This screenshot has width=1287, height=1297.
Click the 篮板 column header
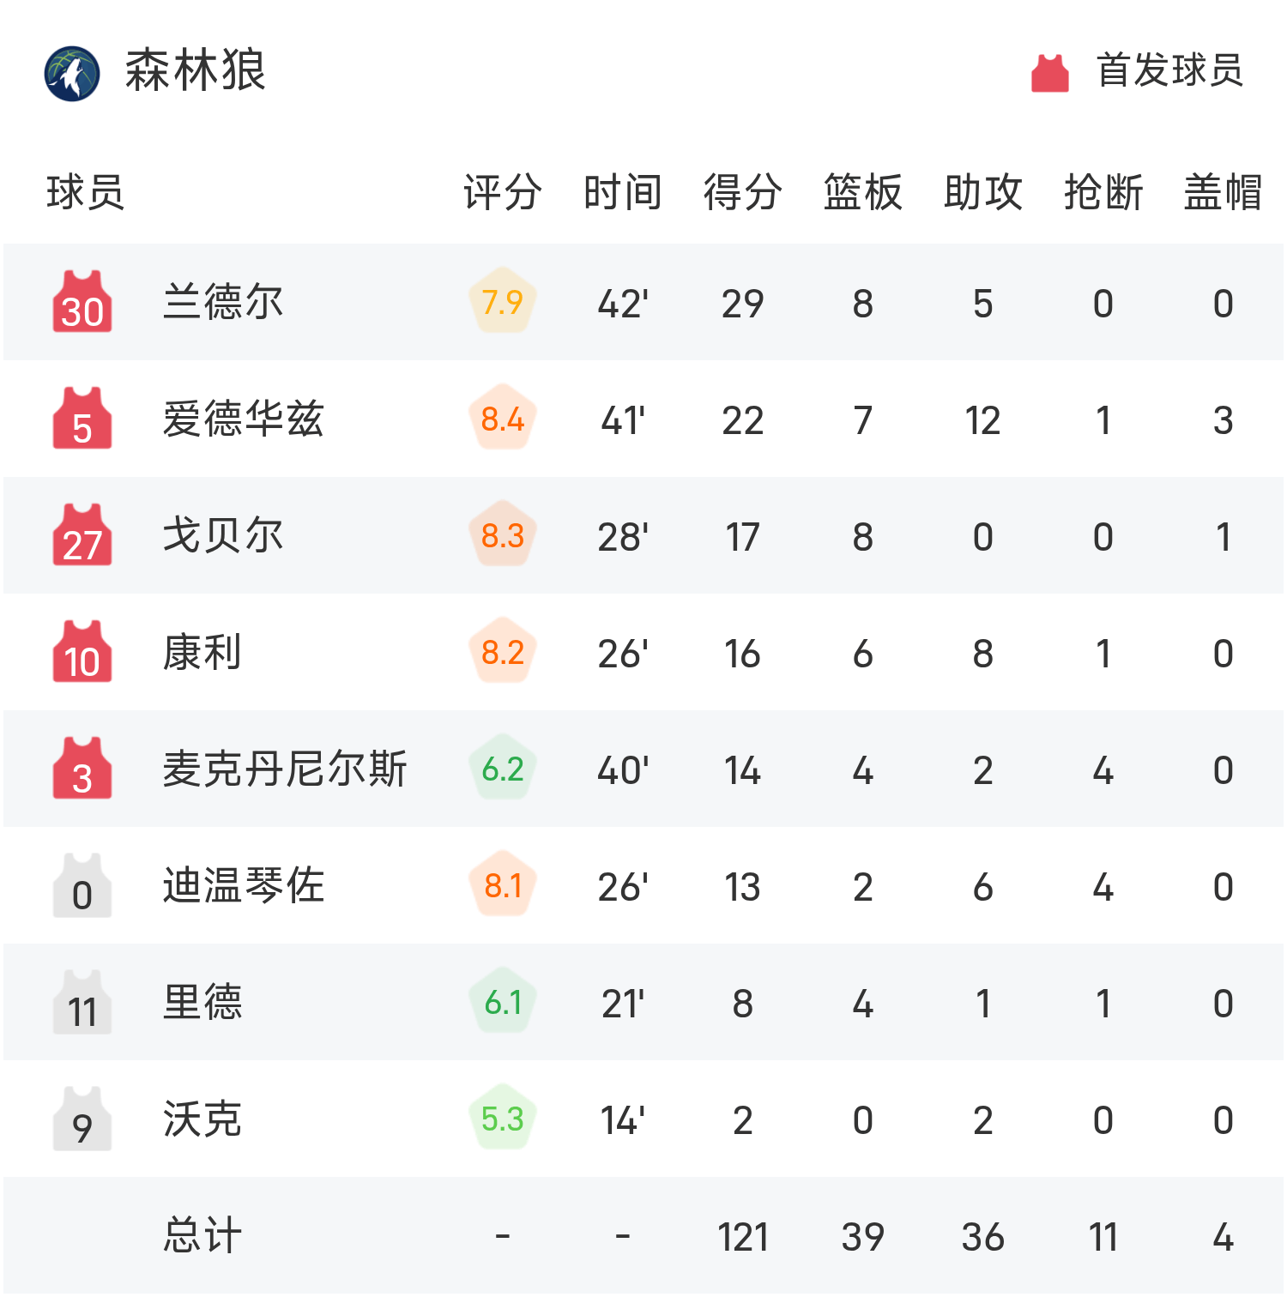click(x=862, y=192)
